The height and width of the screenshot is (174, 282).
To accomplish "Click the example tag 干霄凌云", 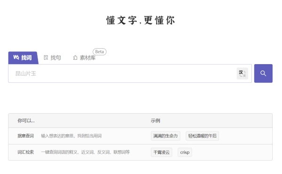I will pyautogui.click(x=162, y=152).
